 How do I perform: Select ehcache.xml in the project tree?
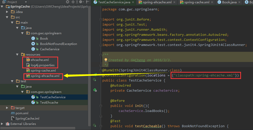tap(40, 60)
